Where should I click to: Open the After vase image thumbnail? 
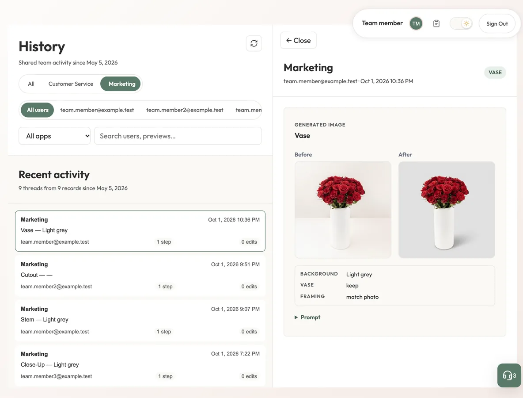[447, 210]
